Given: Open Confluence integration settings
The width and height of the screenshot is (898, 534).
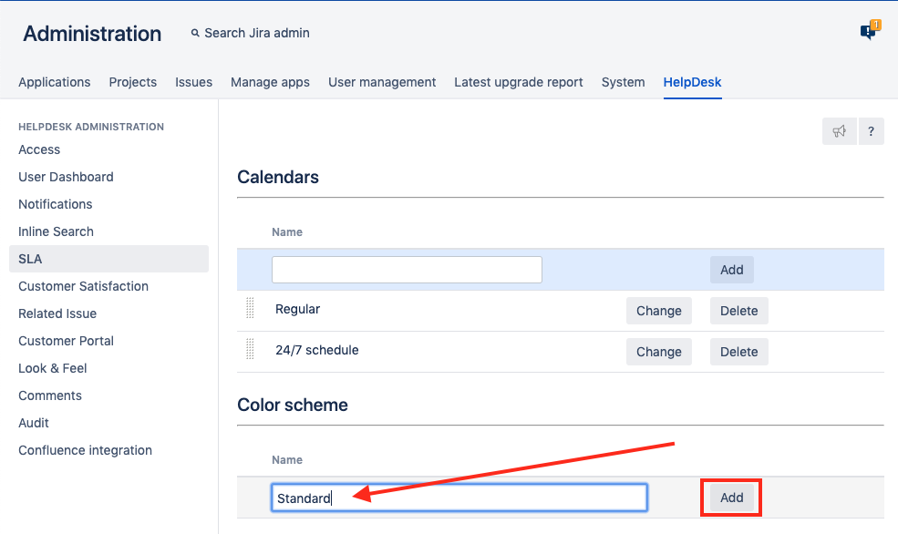Looking at the screenshot, I should (x=85, y=450).
